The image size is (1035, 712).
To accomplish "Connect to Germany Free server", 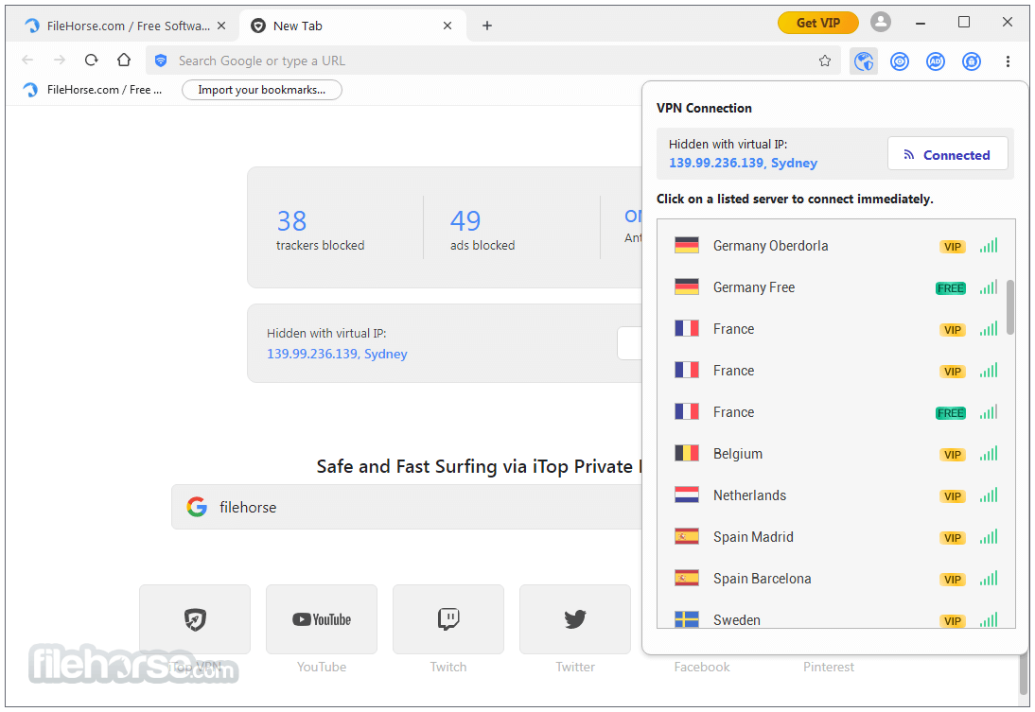I will (x=835, y=287).
